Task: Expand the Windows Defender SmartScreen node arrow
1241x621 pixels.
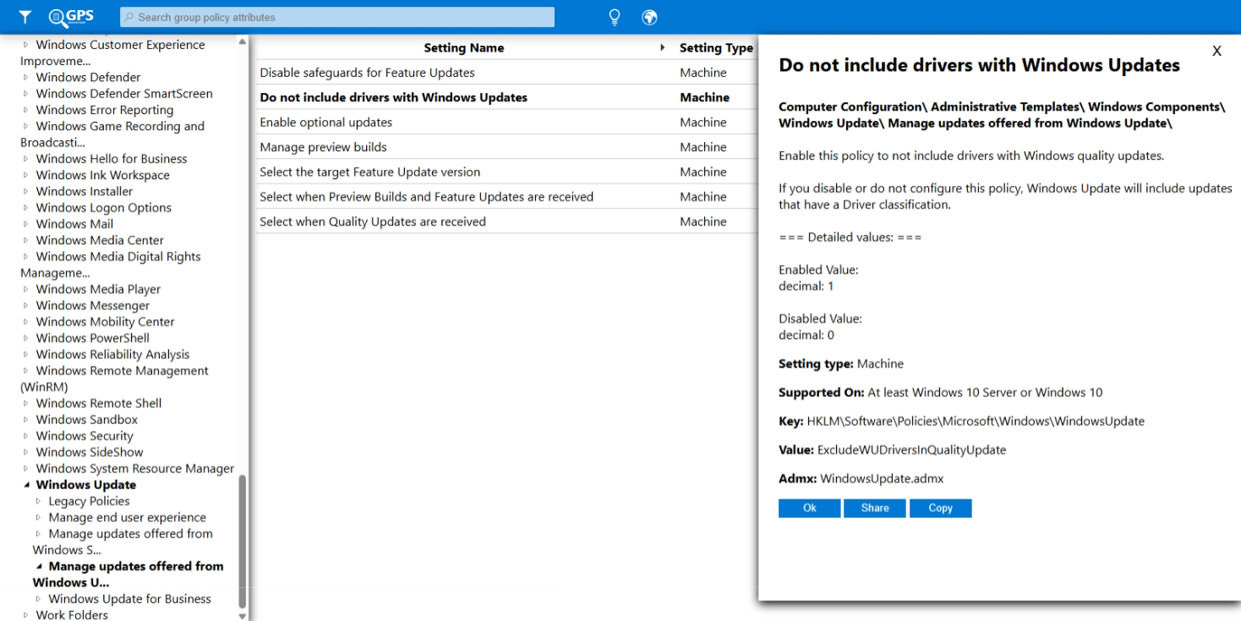Action: click(26, 94)
